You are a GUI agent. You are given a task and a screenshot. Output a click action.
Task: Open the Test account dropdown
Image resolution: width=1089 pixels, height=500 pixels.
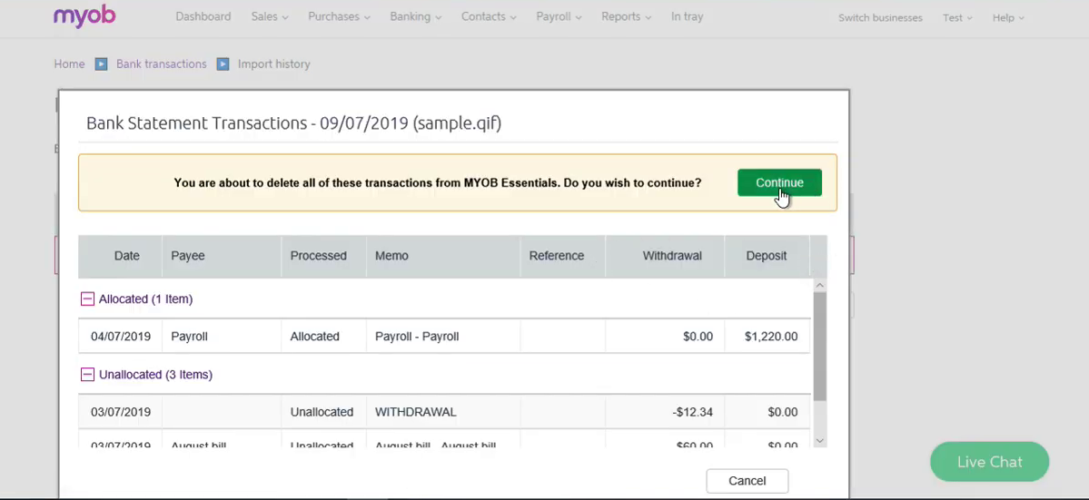point(957,17)
